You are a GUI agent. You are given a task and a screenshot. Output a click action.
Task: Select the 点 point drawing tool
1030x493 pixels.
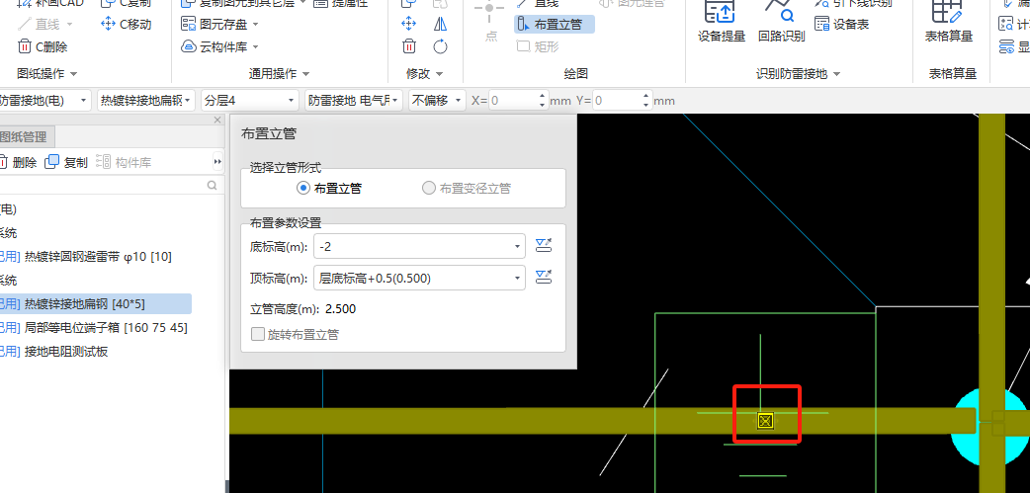point(490,23)
